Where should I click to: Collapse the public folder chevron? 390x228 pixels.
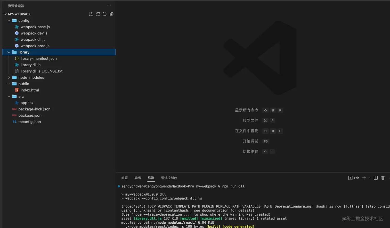pos(9,84)
